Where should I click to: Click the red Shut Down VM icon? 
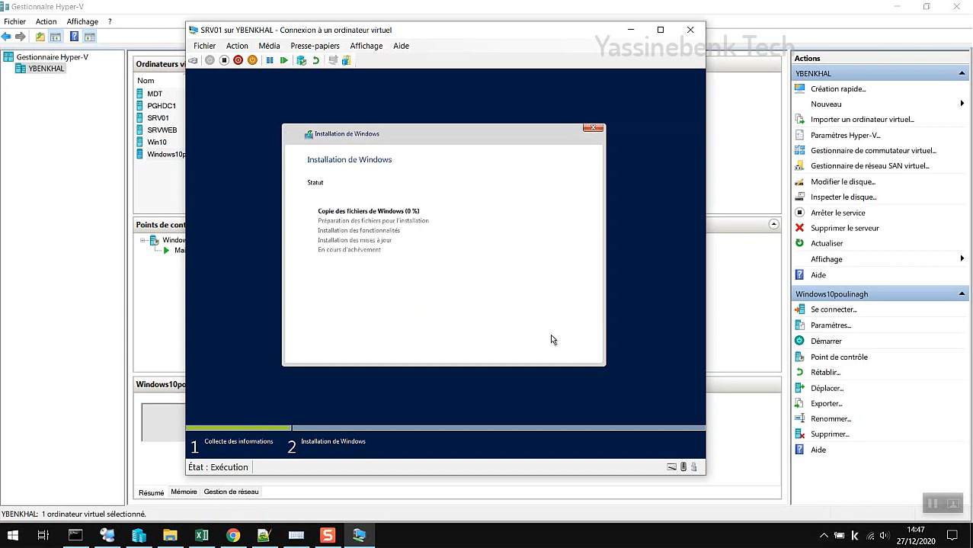coord(238,60)
